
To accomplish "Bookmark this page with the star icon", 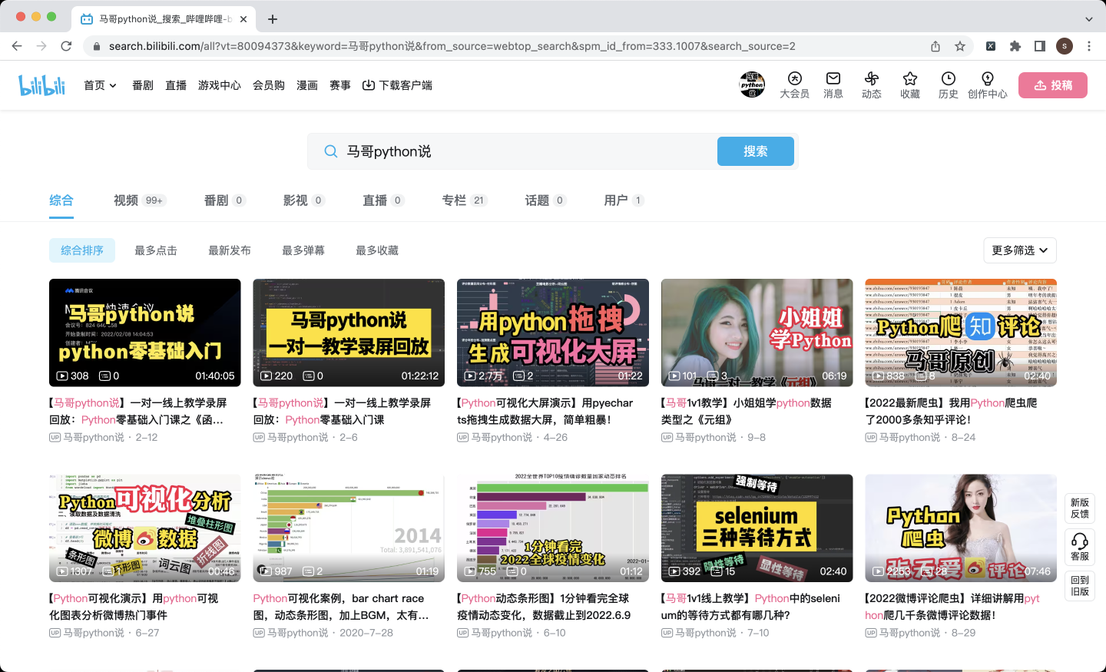I will coord(960,46).
